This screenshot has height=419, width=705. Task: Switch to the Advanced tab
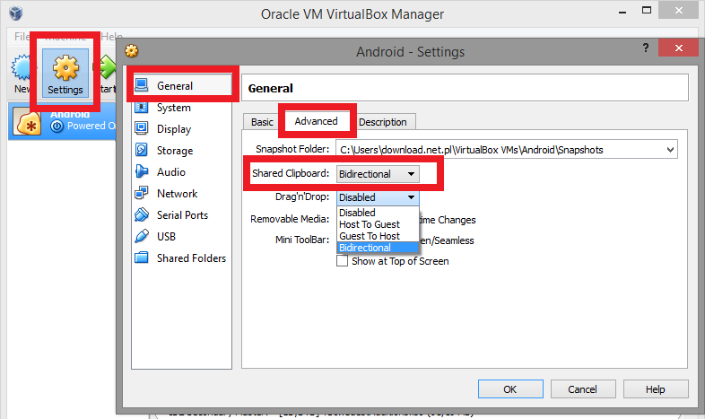click(316, 121)
